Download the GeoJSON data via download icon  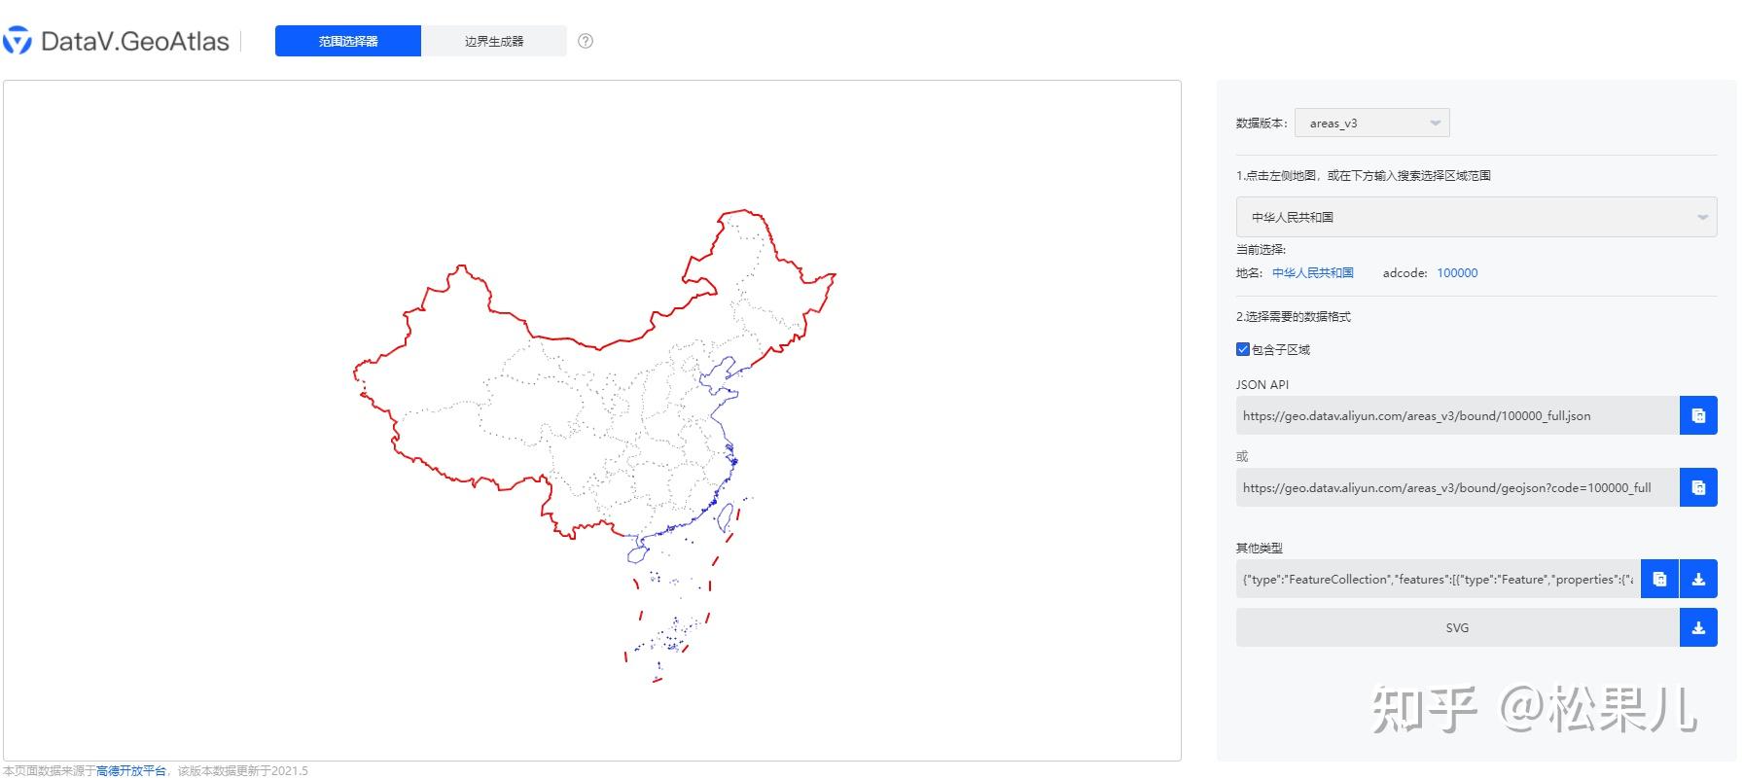tap(1699, 579)
